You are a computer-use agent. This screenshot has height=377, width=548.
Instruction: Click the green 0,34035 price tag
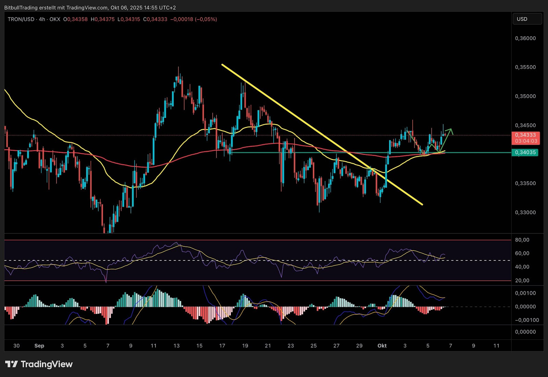point(525,153)
